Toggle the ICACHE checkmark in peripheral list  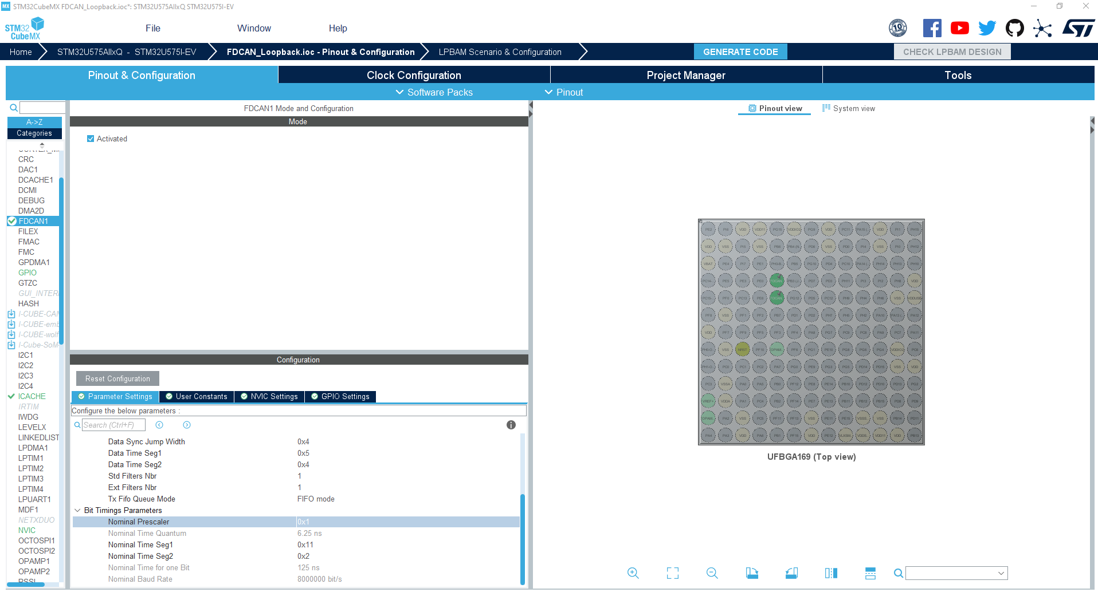pyautogui.click(x=11, y=396)
